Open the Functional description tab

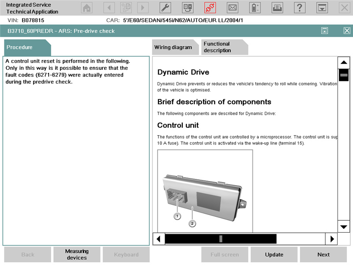[x=225, y=47]
